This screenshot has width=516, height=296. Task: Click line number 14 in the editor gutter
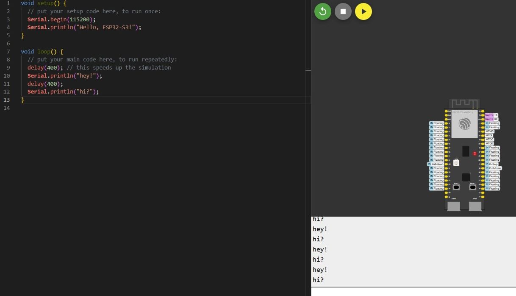pos(7,108)
